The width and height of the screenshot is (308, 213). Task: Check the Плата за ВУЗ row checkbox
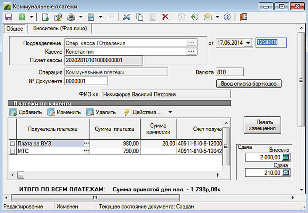(12, 143)
